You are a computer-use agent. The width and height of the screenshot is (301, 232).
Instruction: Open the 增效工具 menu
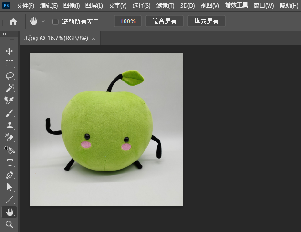click(x=237, y=5)
